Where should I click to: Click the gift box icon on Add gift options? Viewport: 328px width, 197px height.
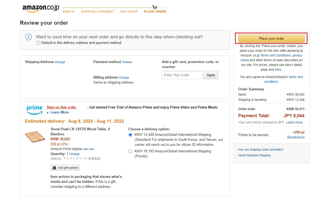click(x=54, y=168)
